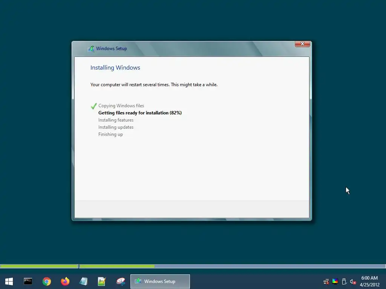Click the 'Installing features' step
386x289 pixels.
pyautogui.click(x=116, y=120)
